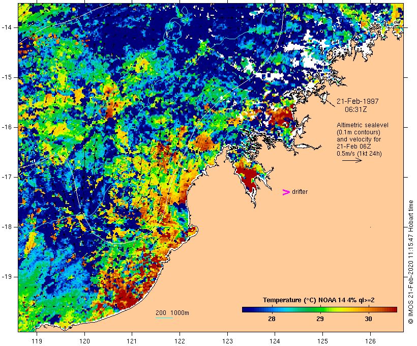Click the '(0.1m contours)' text line
The width and height of the screenshot is (417, 346).
coord(359,132)
